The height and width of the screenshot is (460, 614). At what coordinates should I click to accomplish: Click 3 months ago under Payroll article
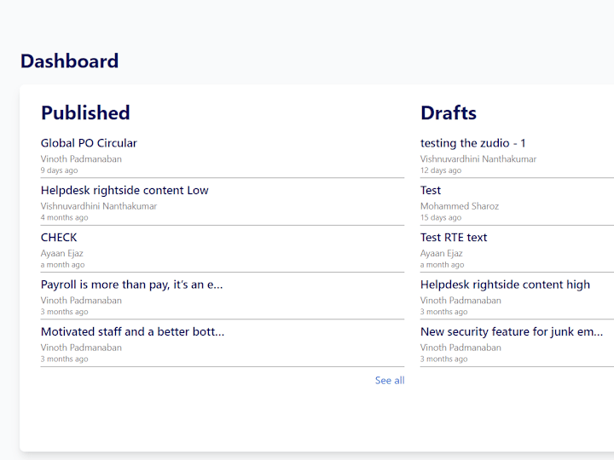point(64,312)
